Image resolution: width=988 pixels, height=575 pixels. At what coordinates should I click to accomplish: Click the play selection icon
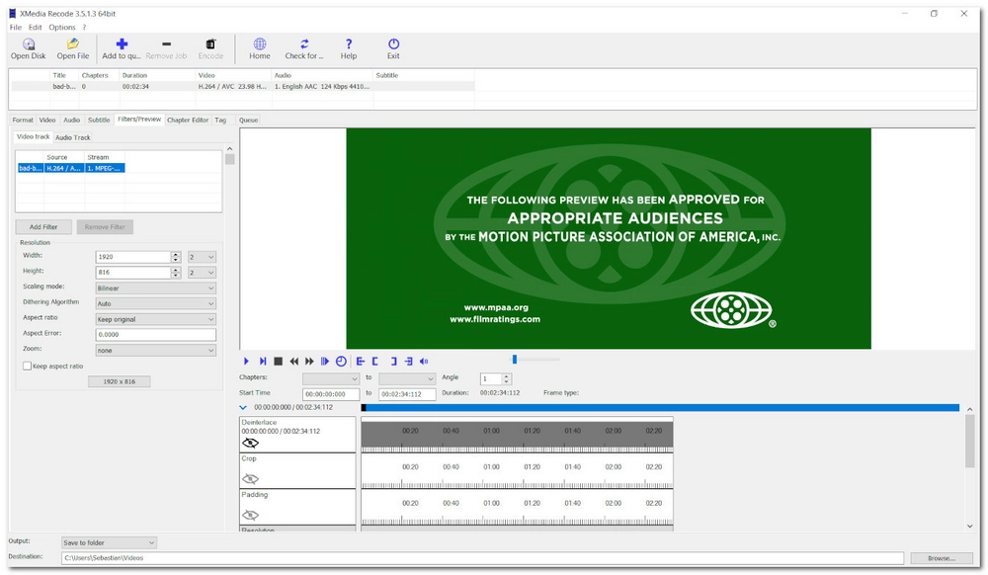[324, 361]
